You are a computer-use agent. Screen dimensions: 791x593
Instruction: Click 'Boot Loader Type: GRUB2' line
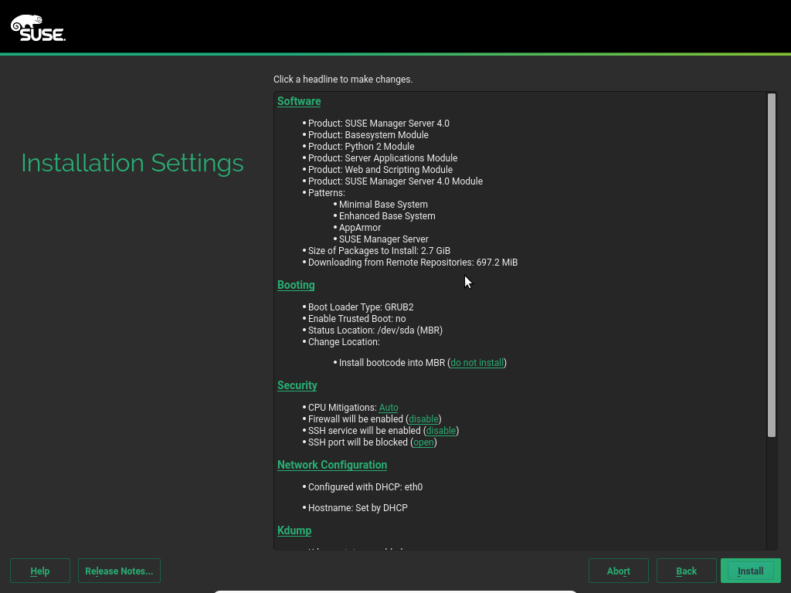tap(361, 307)
